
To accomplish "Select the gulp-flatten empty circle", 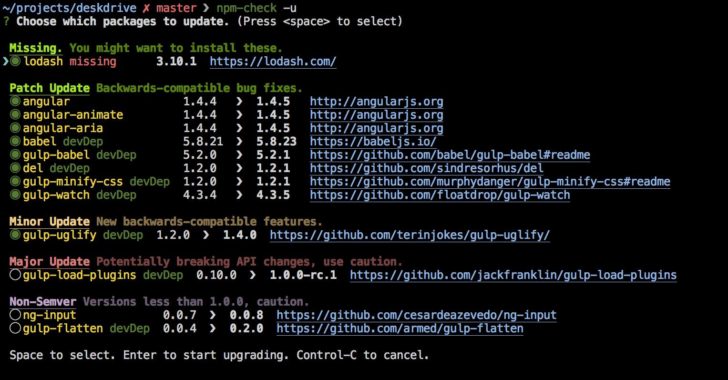I will (x=15, y=329).
